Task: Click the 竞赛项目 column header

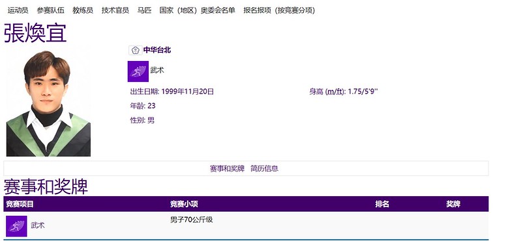Action: coord(20,204)
